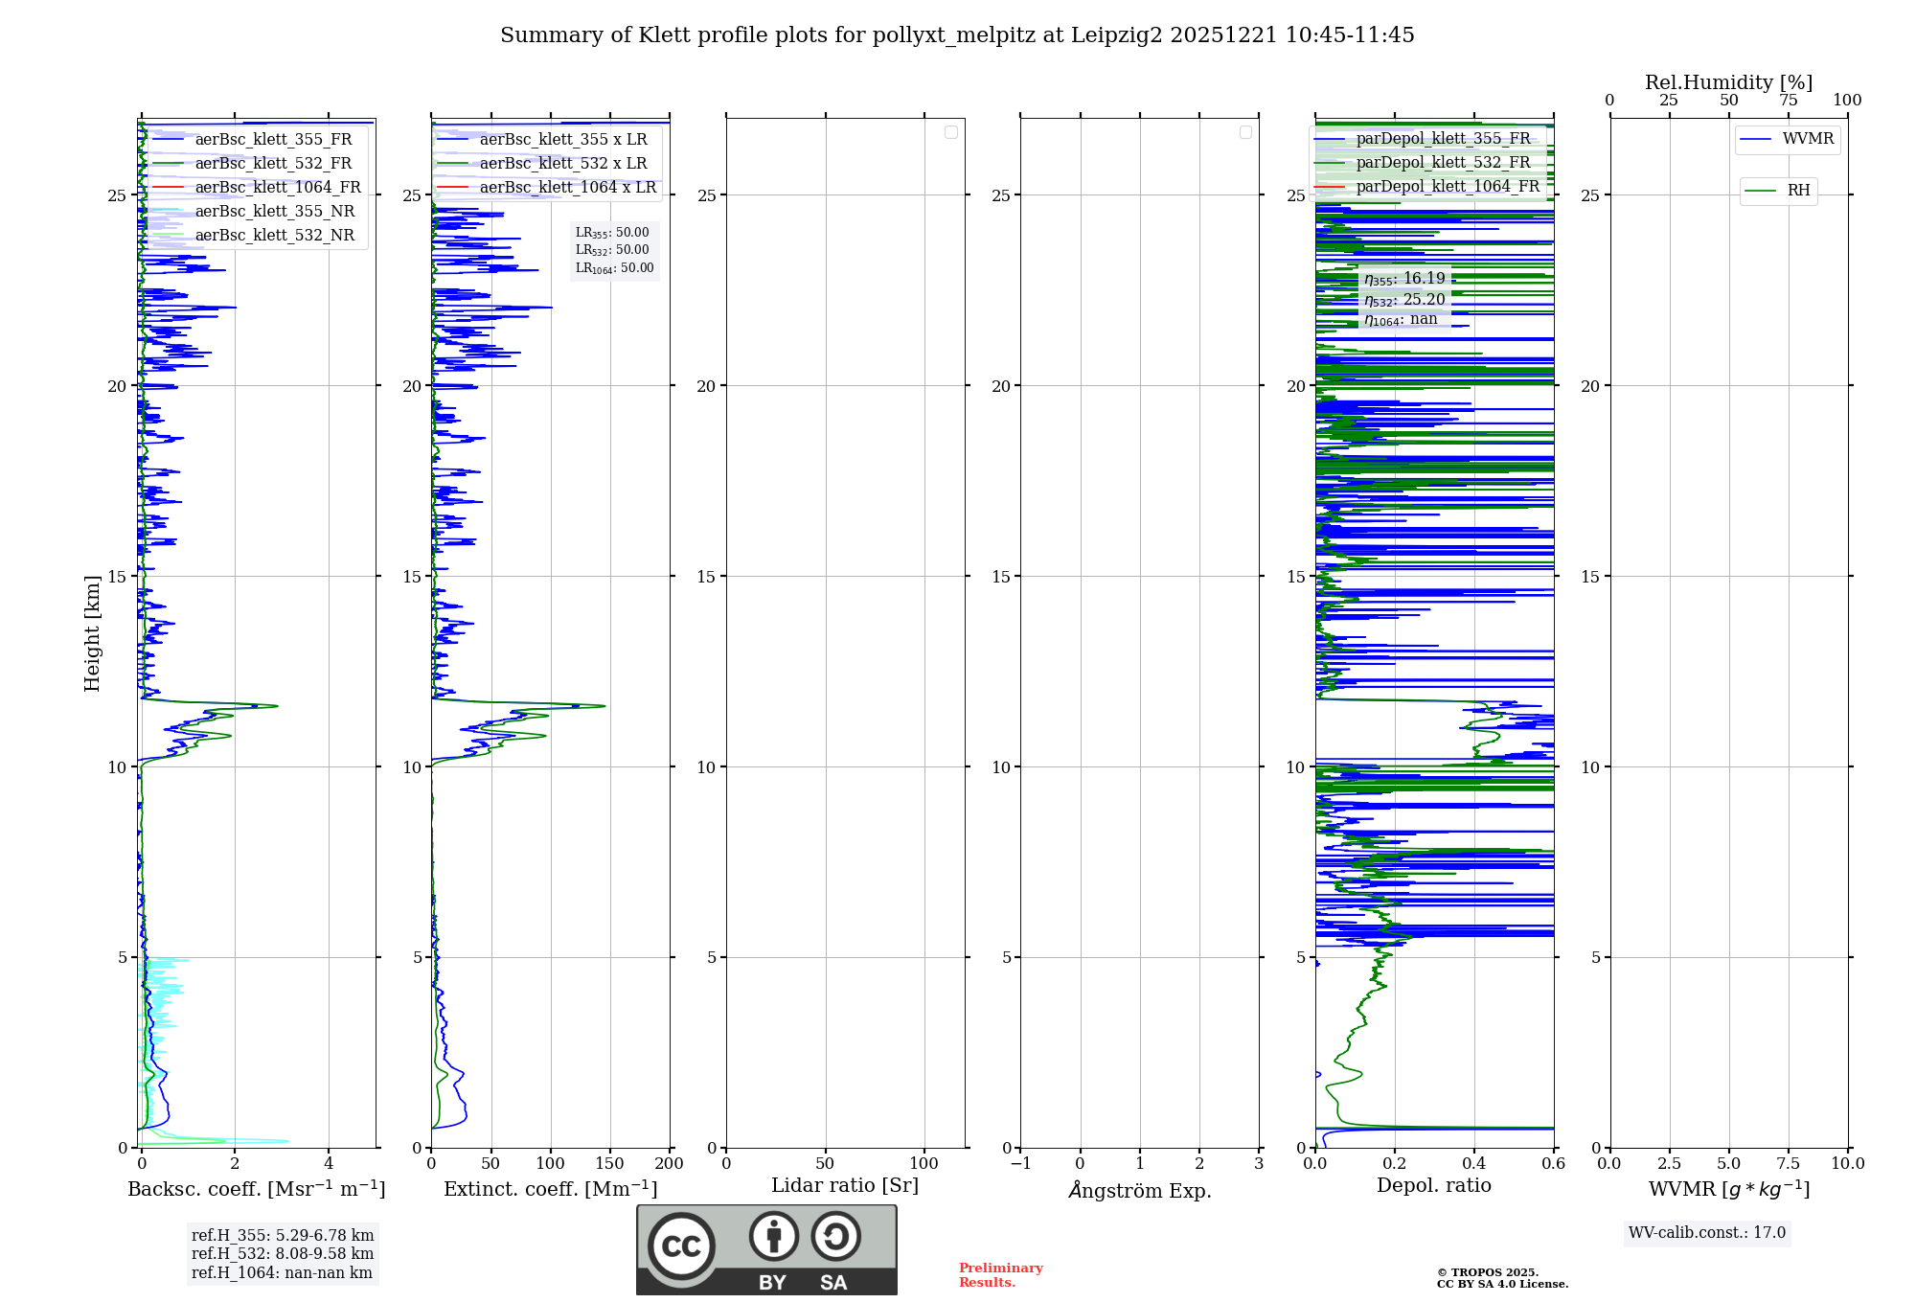Click the Preliminary Results red text

1000,1275
